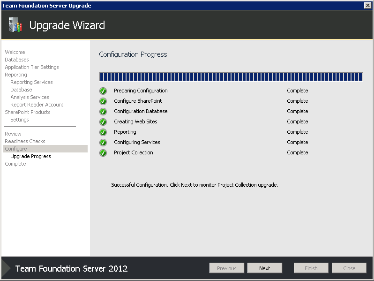
Task: Click Complete status for Preparing Configuration
Action: pos(298,91)
